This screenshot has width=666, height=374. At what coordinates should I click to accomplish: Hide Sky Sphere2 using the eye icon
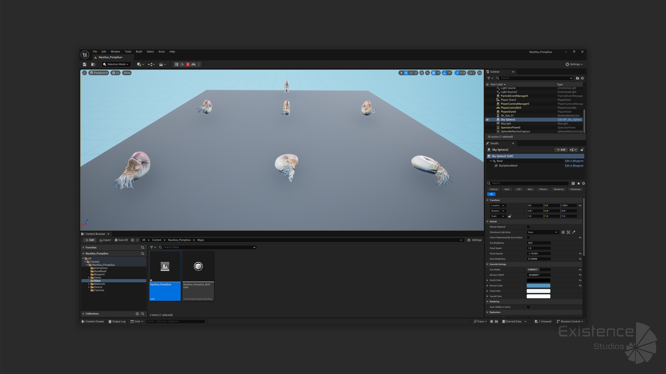coord(487,120)
